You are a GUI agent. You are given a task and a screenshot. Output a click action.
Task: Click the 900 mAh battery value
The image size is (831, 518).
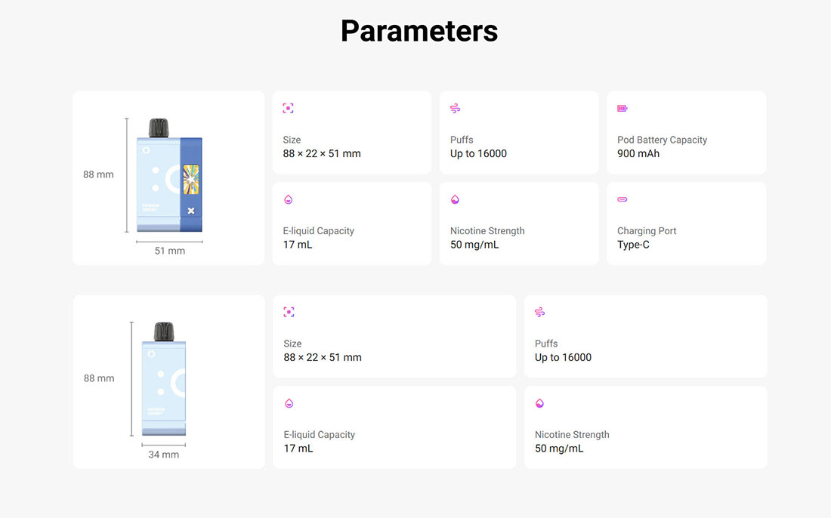coord(638,153)
